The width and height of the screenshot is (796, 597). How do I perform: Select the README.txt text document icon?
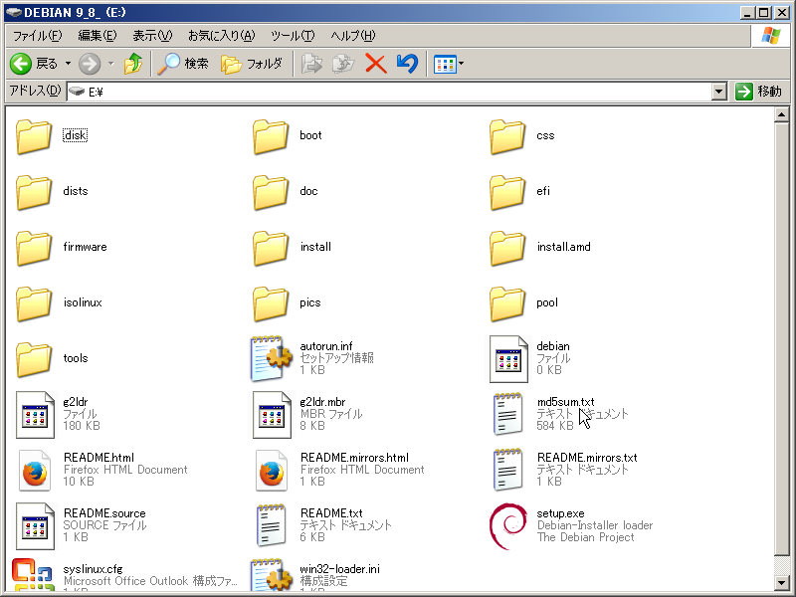[271, 525]
